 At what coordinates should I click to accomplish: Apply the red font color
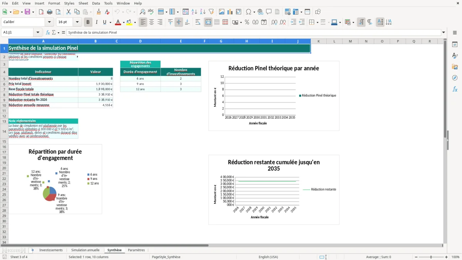(x=118, y=22)
